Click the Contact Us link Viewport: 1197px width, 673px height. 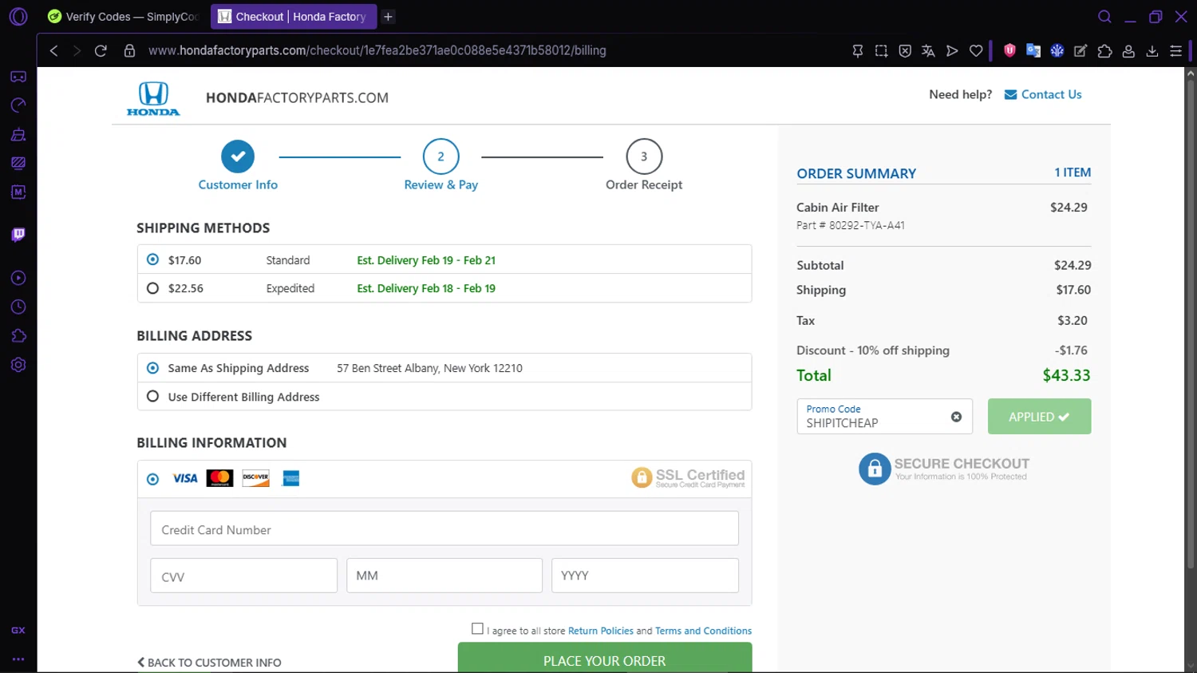1043,94
